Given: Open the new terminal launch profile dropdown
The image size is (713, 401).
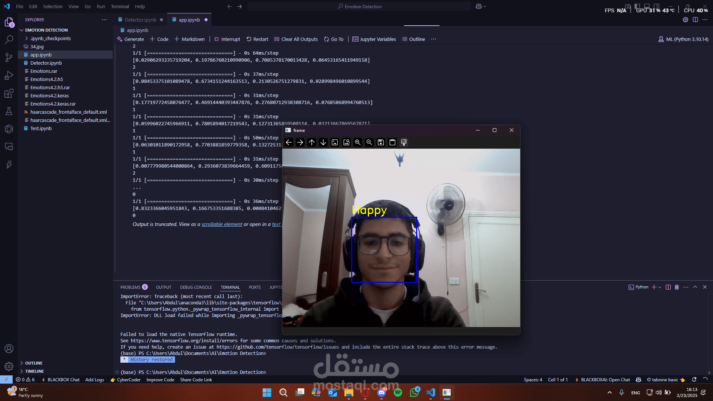Looking at the screenshot, I should pos(660,287).
